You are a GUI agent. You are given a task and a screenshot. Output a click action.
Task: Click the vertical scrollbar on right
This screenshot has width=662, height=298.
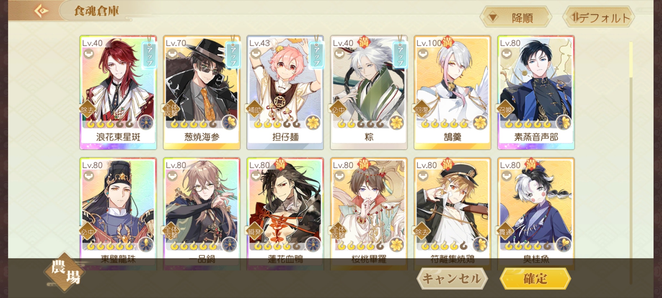[x=631, y=163]
